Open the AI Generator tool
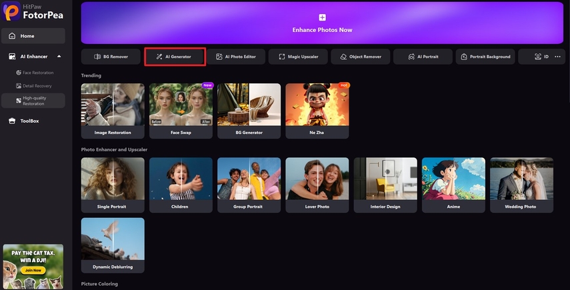 click(x=175, y=57)
